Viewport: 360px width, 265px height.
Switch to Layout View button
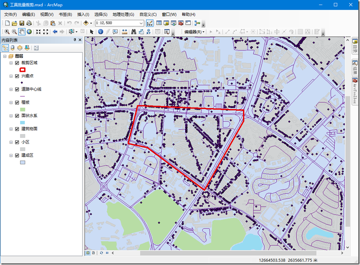point(93,253)
